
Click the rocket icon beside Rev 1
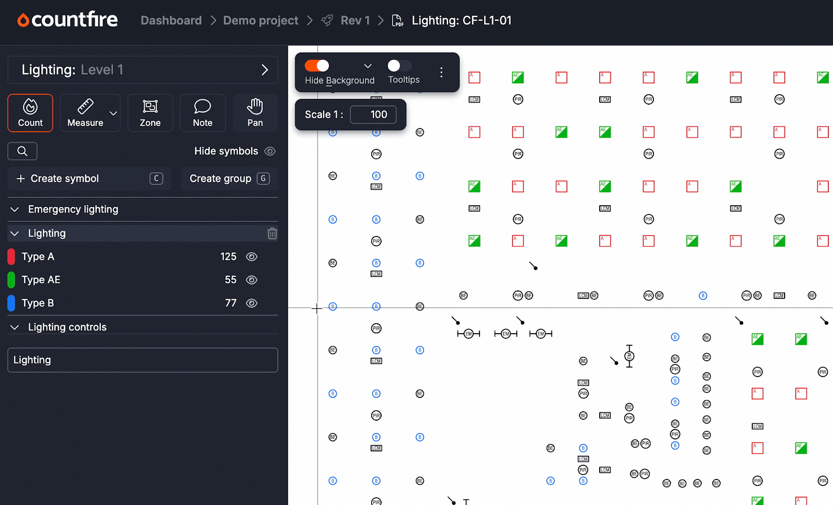(x=327, y=20)
